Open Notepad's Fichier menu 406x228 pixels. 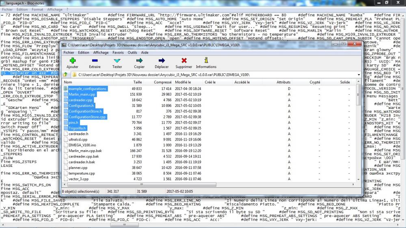point(7,10)
